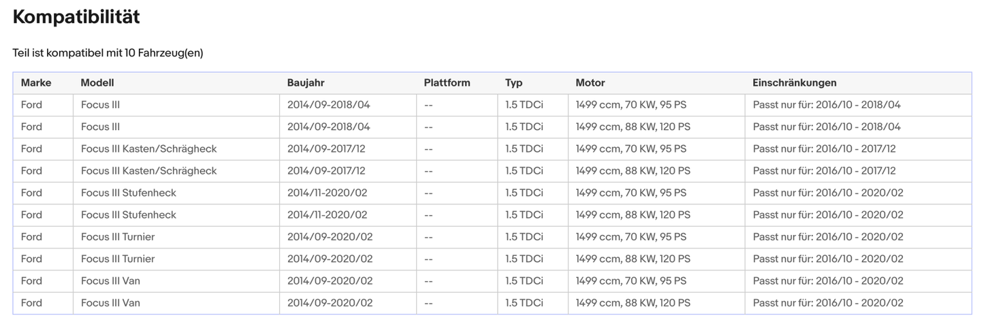This screenshot has width=984, height=320.
Task: Click the Plattform cell in the second Focus III row
Action: click(x=428, y=127)
